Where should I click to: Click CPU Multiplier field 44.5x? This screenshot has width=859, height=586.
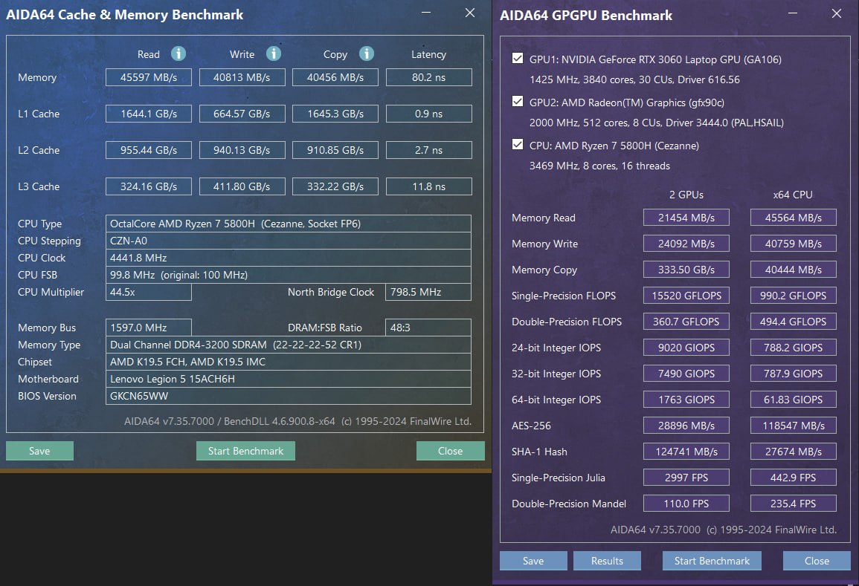coord(149,292)
